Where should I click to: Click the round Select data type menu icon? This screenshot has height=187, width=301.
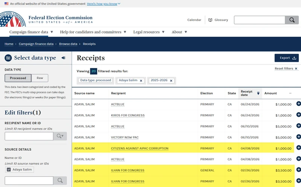8,58
